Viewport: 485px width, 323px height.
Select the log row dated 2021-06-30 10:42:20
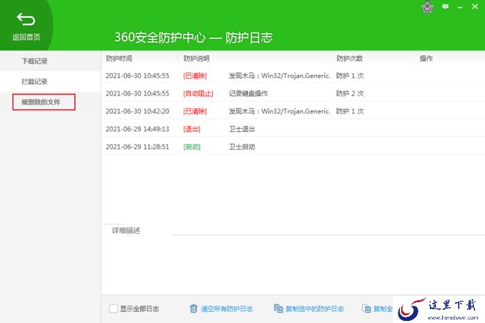[293, 111]
